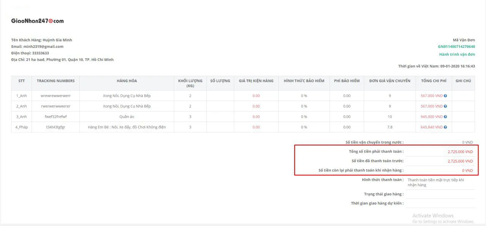Viewport: 486px width, 226px height.
Task: Open help icon beside 945,000 VND
Action: pos(445,117)
